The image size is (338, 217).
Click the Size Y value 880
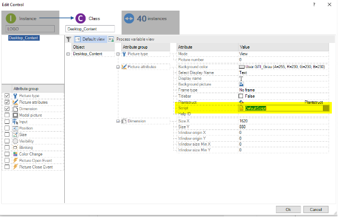pos(242,127)
